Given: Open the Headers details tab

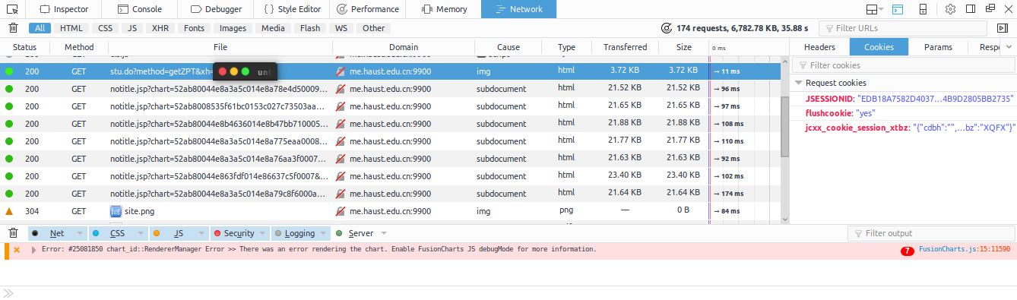Looking at the screenshot, I should tap(819, 47).
